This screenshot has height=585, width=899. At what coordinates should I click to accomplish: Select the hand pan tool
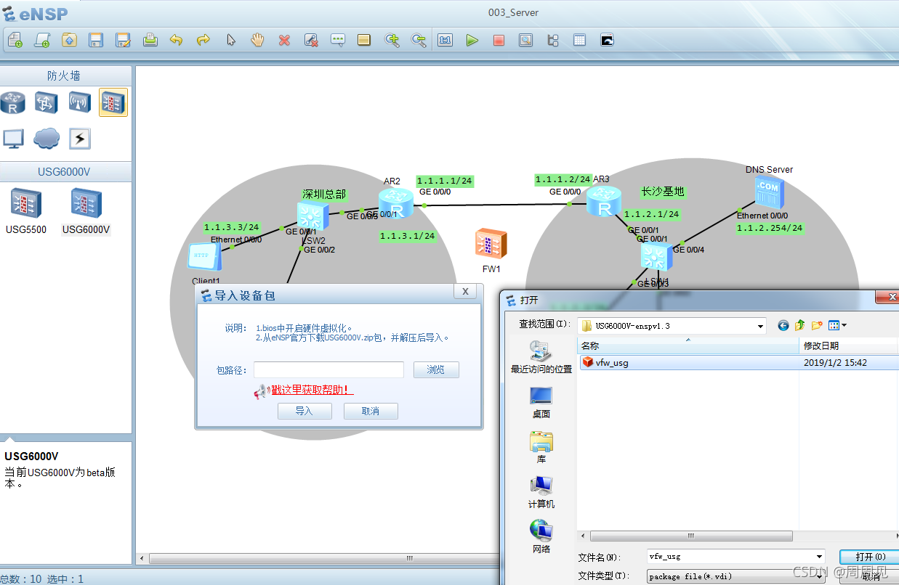coord(257,41)
